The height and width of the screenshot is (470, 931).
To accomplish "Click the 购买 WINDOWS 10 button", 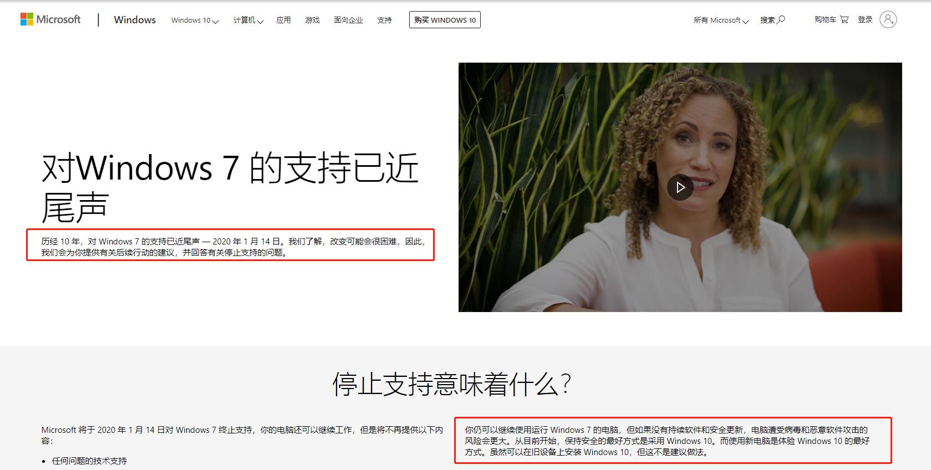I will [445, 20].
